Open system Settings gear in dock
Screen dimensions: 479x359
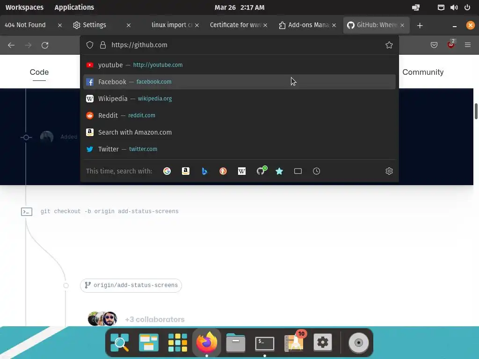click(323, 342)
